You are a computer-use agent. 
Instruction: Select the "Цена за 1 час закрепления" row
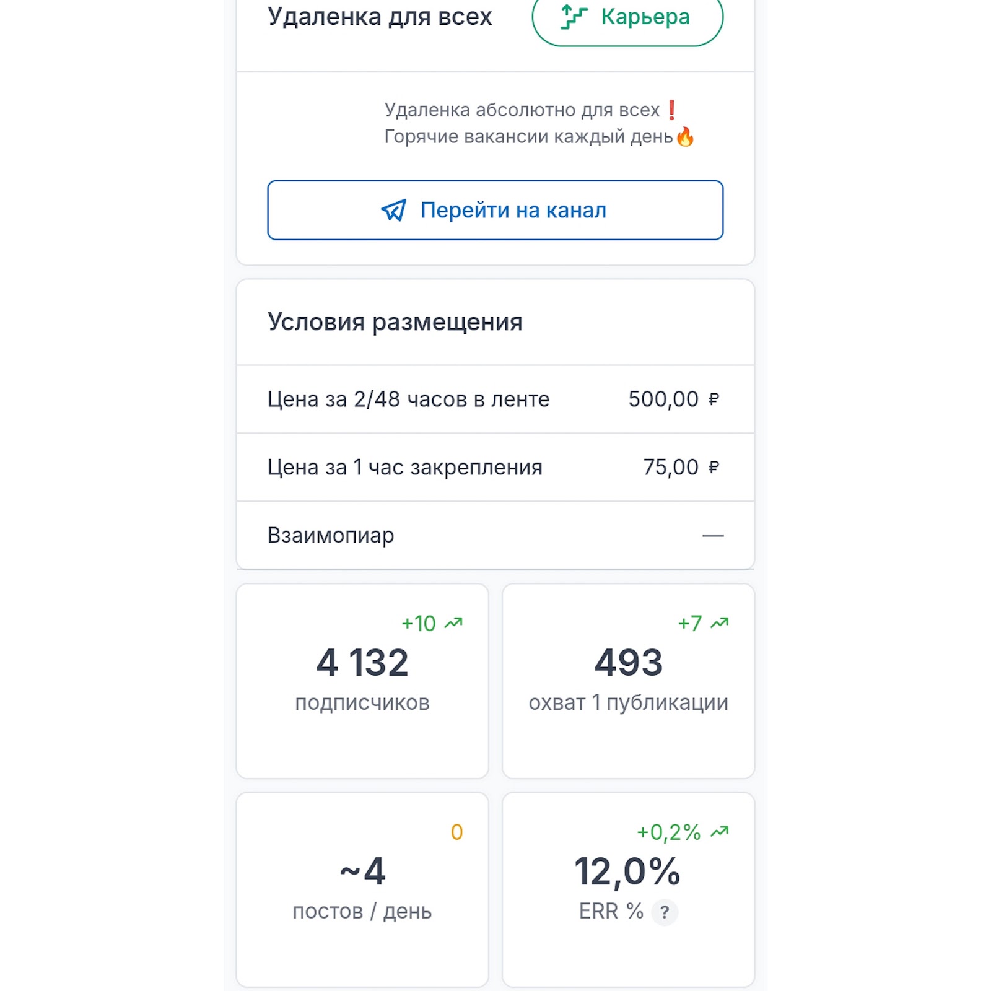(495, 467)
